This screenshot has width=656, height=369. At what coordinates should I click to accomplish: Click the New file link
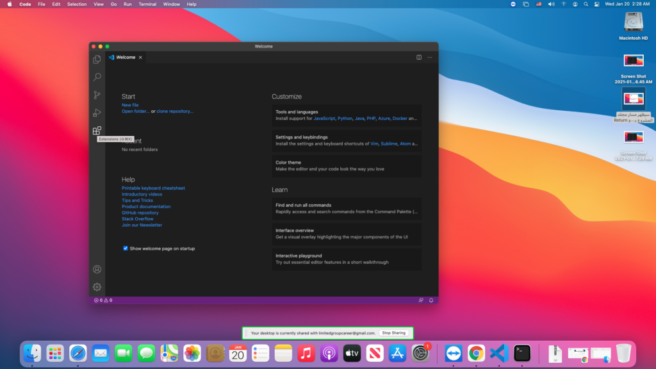pyautogui.click(x=130, y=105)
